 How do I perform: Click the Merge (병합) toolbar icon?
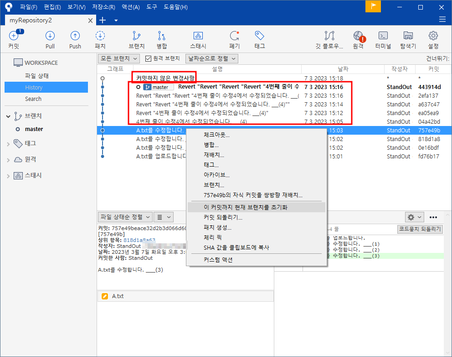(162, 40)
